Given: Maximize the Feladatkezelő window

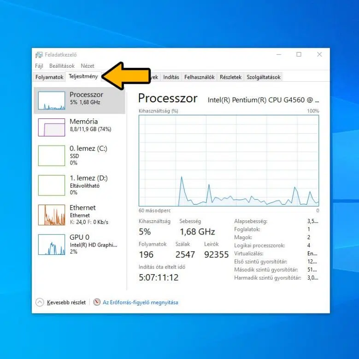Looking at the screenshot, I should pyautogui.click(x=299, y=54).
